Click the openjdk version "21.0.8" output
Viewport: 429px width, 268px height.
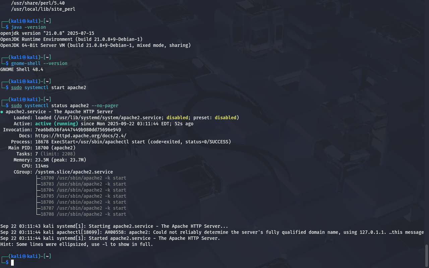(47, 33)
